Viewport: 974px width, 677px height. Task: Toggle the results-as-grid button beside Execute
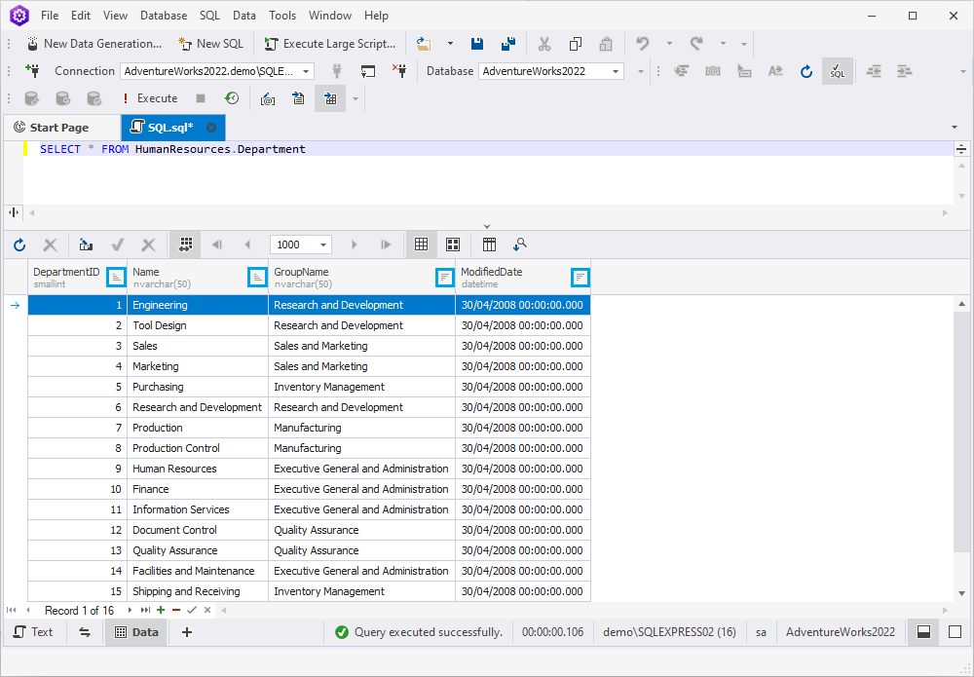click(x=330, y=98)
